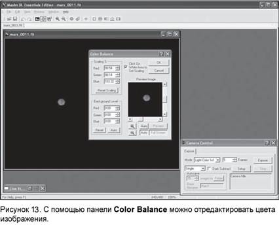This screenshot has height=236, width=279.
Task: Expand the Single exposure type dropdown
Action: coord(195,169)
